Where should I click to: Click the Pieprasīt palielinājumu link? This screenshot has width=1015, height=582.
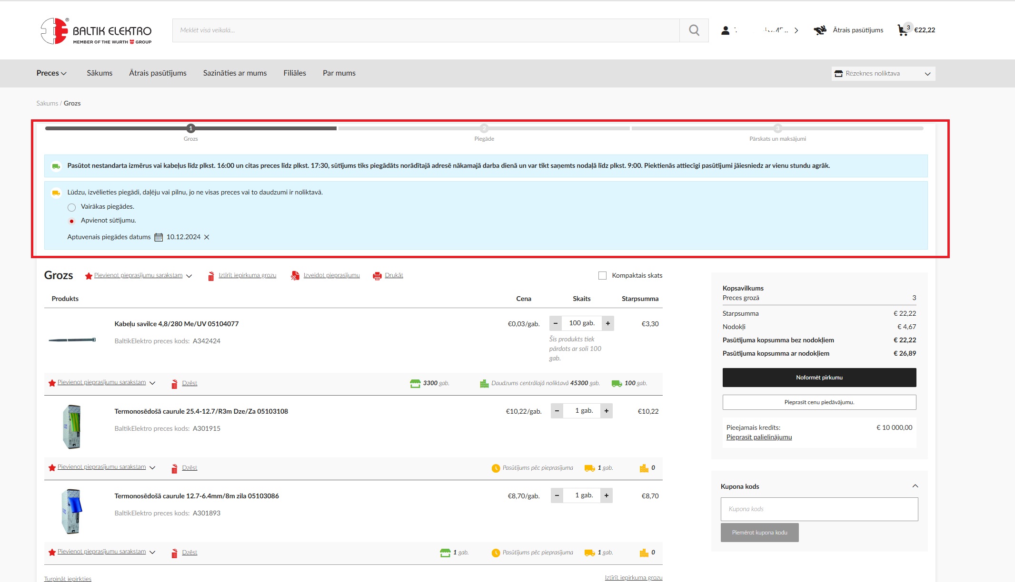759,437
